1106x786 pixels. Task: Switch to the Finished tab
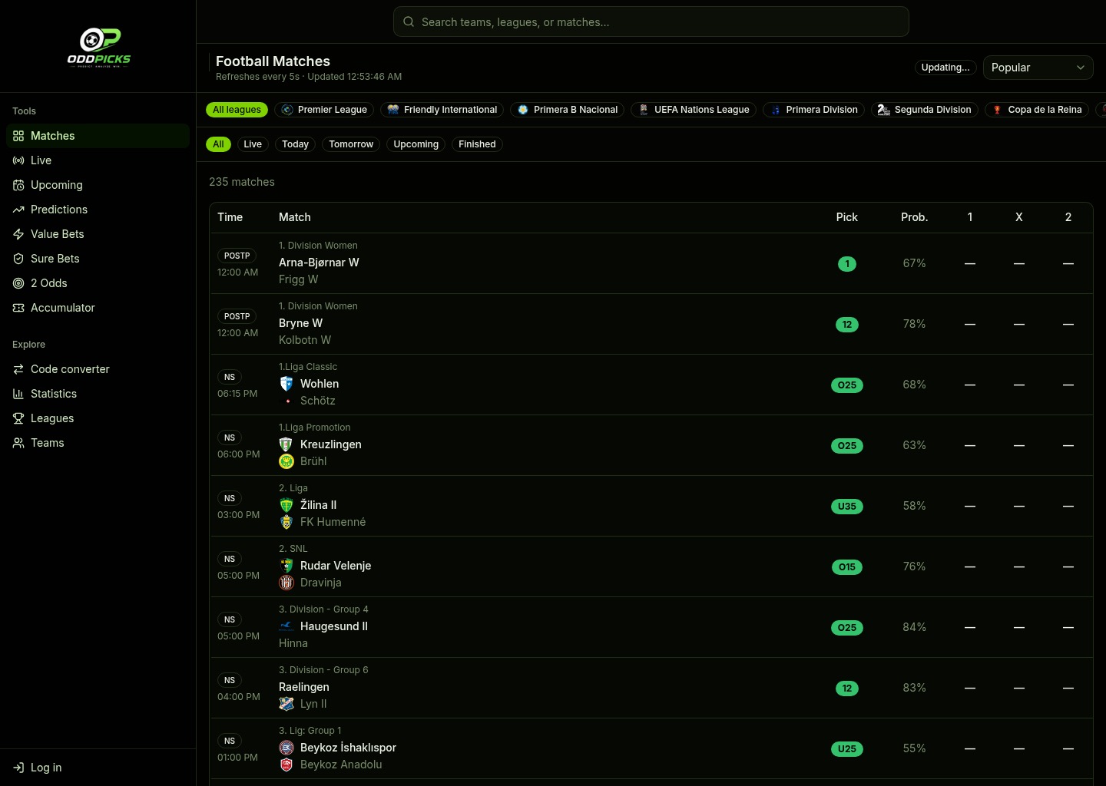pos(477,144)
